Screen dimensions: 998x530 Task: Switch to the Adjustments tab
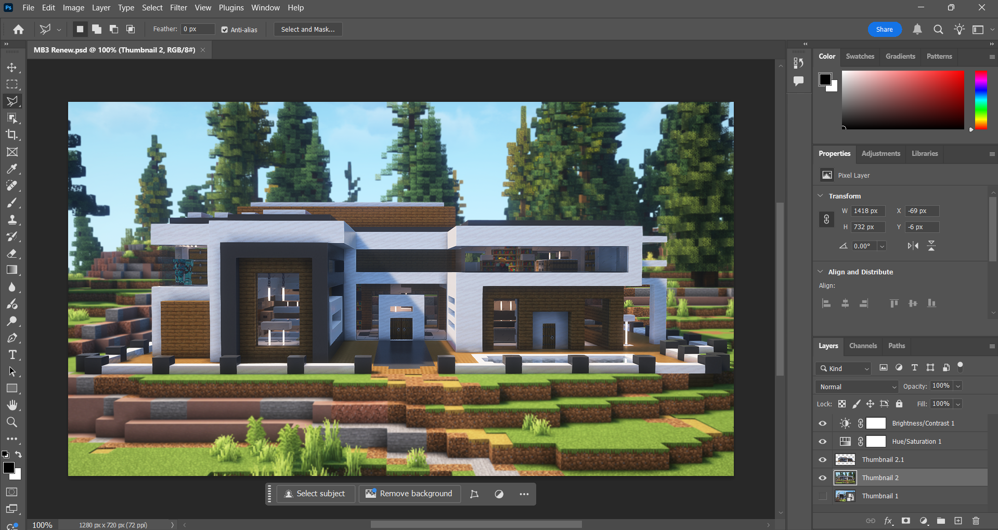click(880, 153)
